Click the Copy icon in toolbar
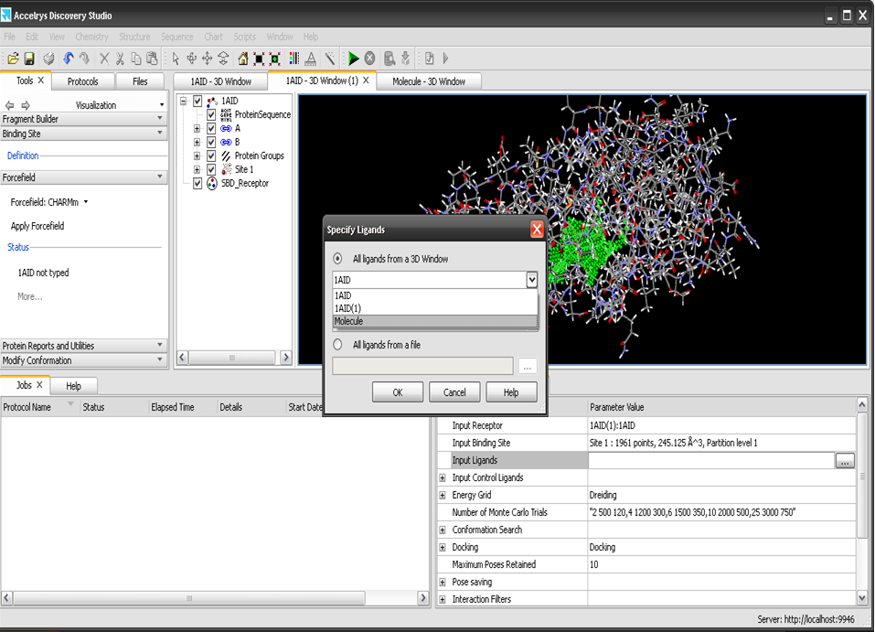The height and width of the screenshot is (632, 875). point(135,59)
